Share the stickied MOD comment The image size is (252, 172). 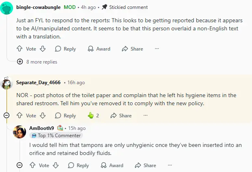click(x=133, y=49)
